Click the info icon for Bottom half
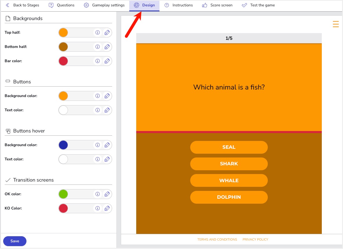343x249 pixels. click(x=98, y=47)
